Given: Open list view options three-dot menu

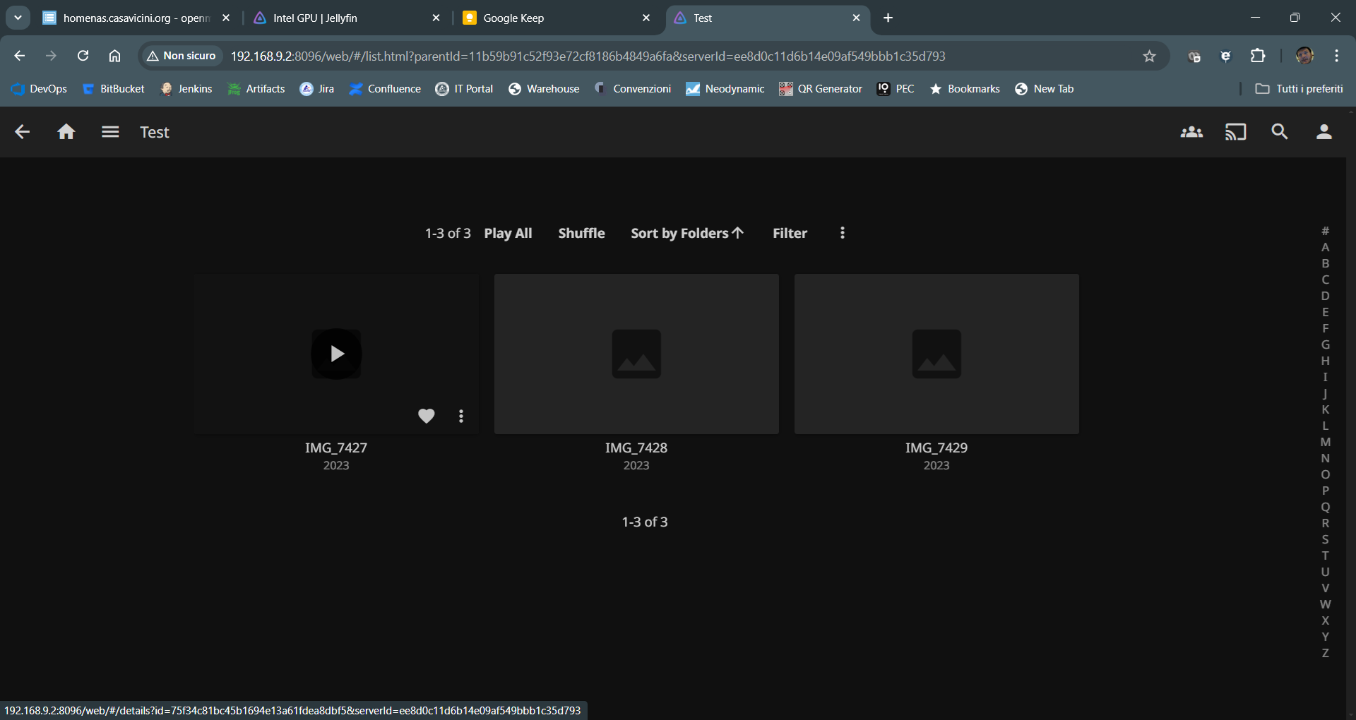Looking at the screenshot, I should (843, 233).
